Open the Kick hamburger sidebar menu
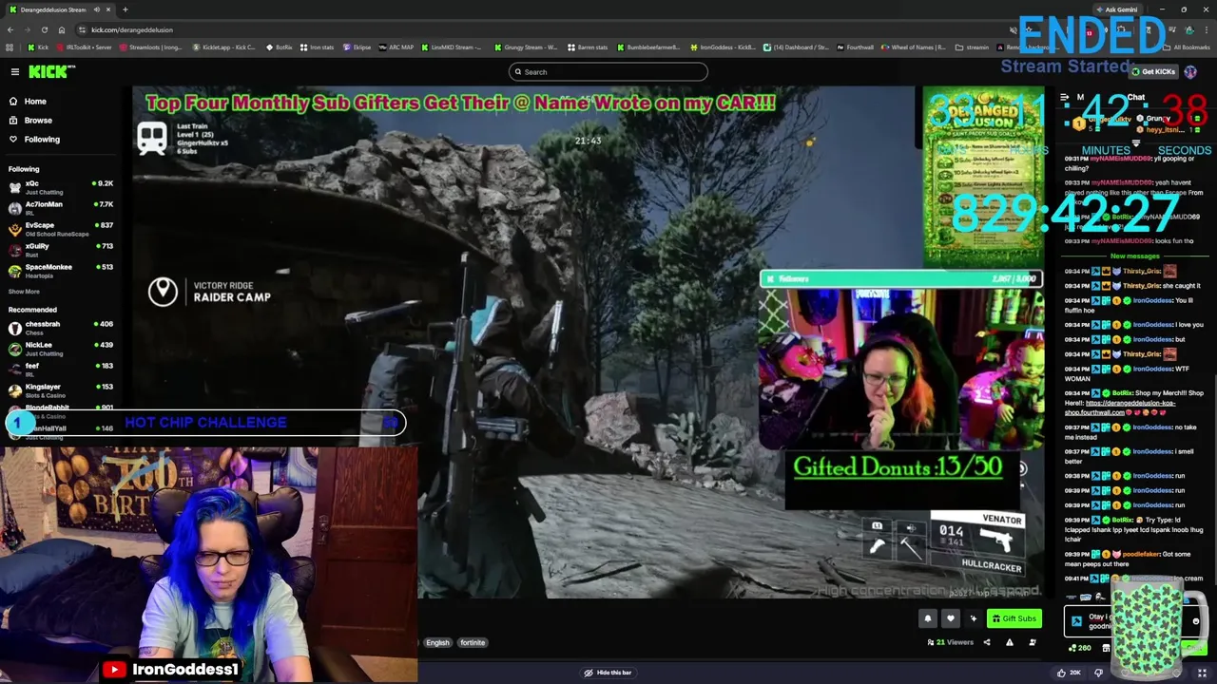This screenshot has height=684, width=1217. click(x=14, y=72)
